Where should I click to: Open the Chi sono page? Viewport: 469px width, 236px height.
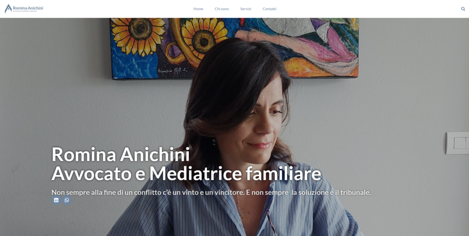pyautogui.click(x=222, y=9)
